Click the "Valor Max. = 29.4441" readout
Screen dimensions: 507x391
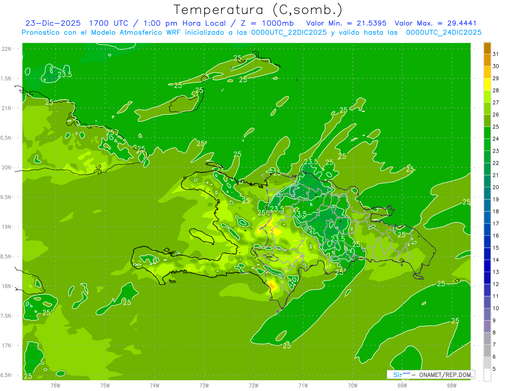click(x=435, y=23)
